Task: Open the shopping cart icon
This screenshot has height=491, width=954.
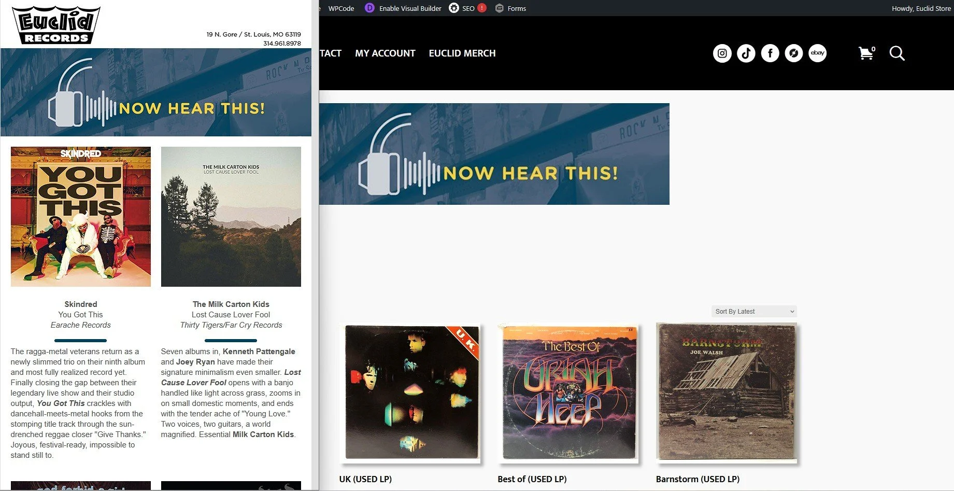Action: pyautogui.click(x=866, y=53)
